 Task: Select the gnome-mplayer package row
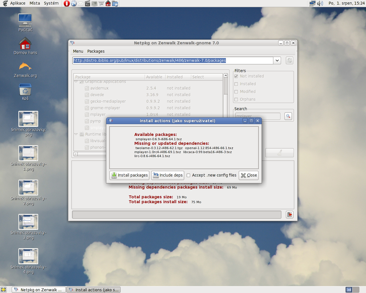[x=148, y=108]
